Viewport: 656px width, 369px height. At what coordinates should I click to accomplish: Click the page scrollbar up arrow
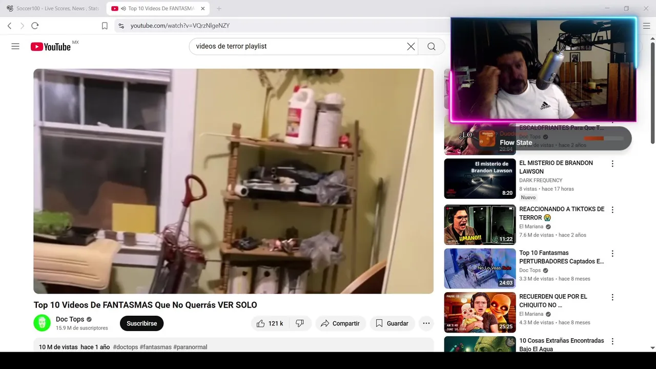coord(652,38)
